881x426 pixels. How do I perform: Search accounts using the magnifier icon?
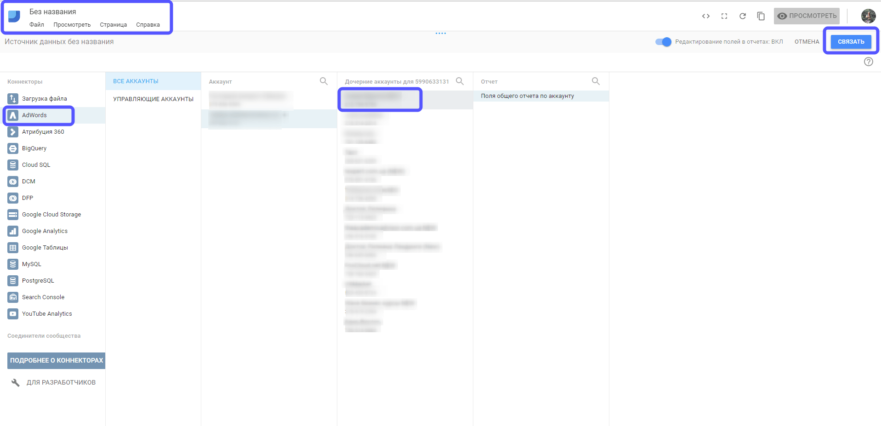tap(324, 81)
